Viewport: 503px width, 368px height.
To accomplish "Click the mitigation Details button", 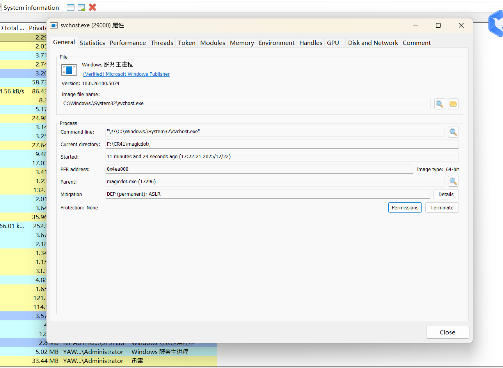I will tap(446, 195).
